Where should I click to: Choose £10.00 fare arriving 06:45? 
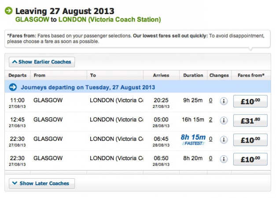click(x=250, y=140)
